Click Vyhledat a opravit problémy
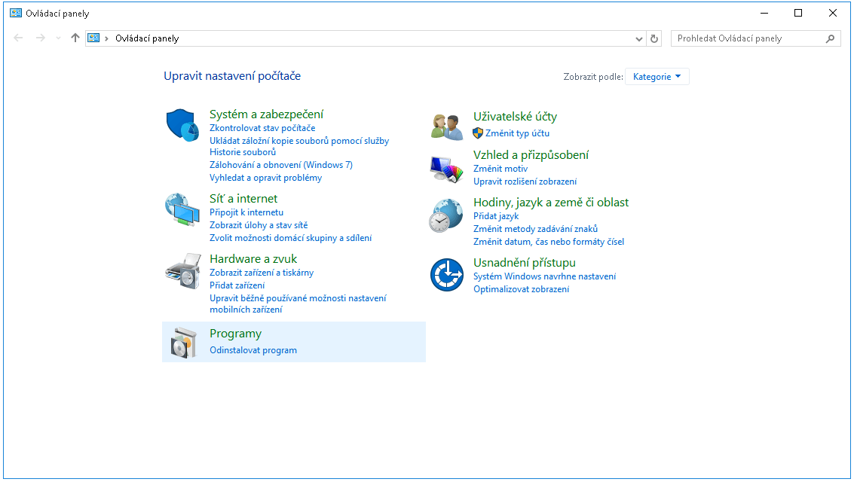The height and width of the screenshot is (482, 854). (266, 178)
